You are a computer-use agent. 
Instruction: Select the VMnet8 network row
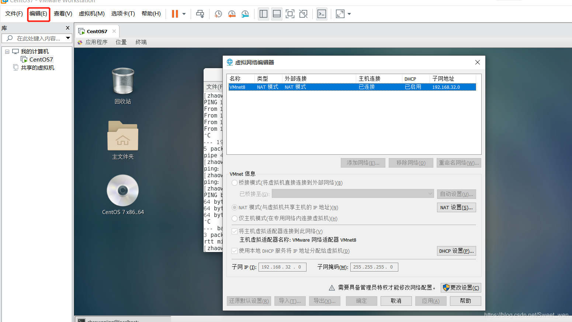tap(352, 87)
